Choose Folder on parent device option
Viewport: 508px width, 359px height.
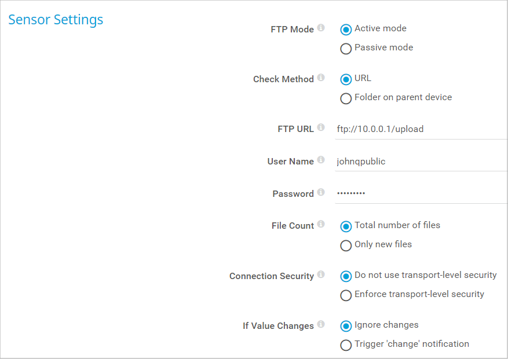346,98
